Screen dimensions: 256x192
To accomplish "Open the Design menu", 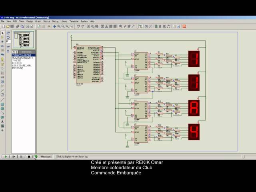I will pos(30,21).
